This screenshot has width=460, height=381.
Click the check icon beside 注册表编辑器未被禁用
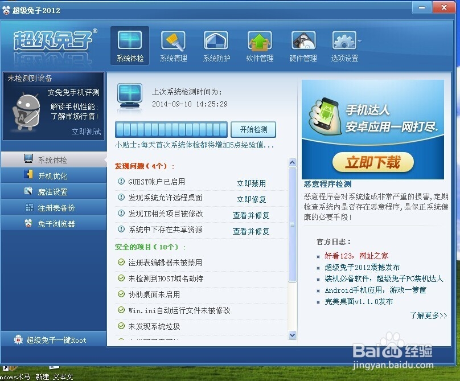point(121,262)
